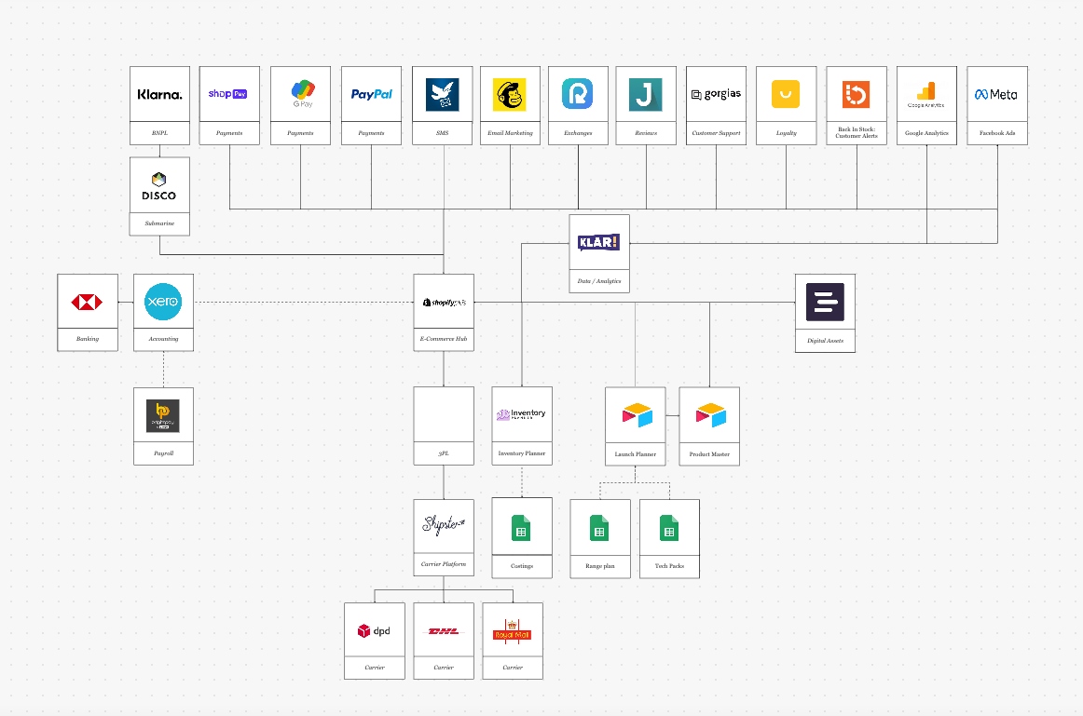Click the 'Accounting' label
This screenshot has height=716, width=1083.
coord(163,339)
